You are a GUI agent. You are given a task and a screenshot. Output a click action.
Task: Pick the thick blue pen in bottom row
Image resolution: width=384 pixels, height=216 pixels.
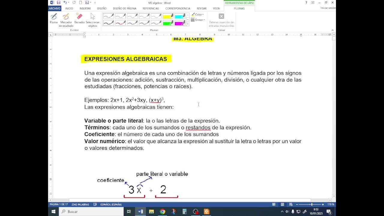(x=132, y=23)
